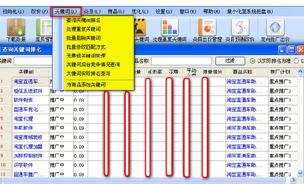Focus the 关键词 search input field
Image resolution: width=304 pixels, height=184 pixels.
[x=33, y=61]
